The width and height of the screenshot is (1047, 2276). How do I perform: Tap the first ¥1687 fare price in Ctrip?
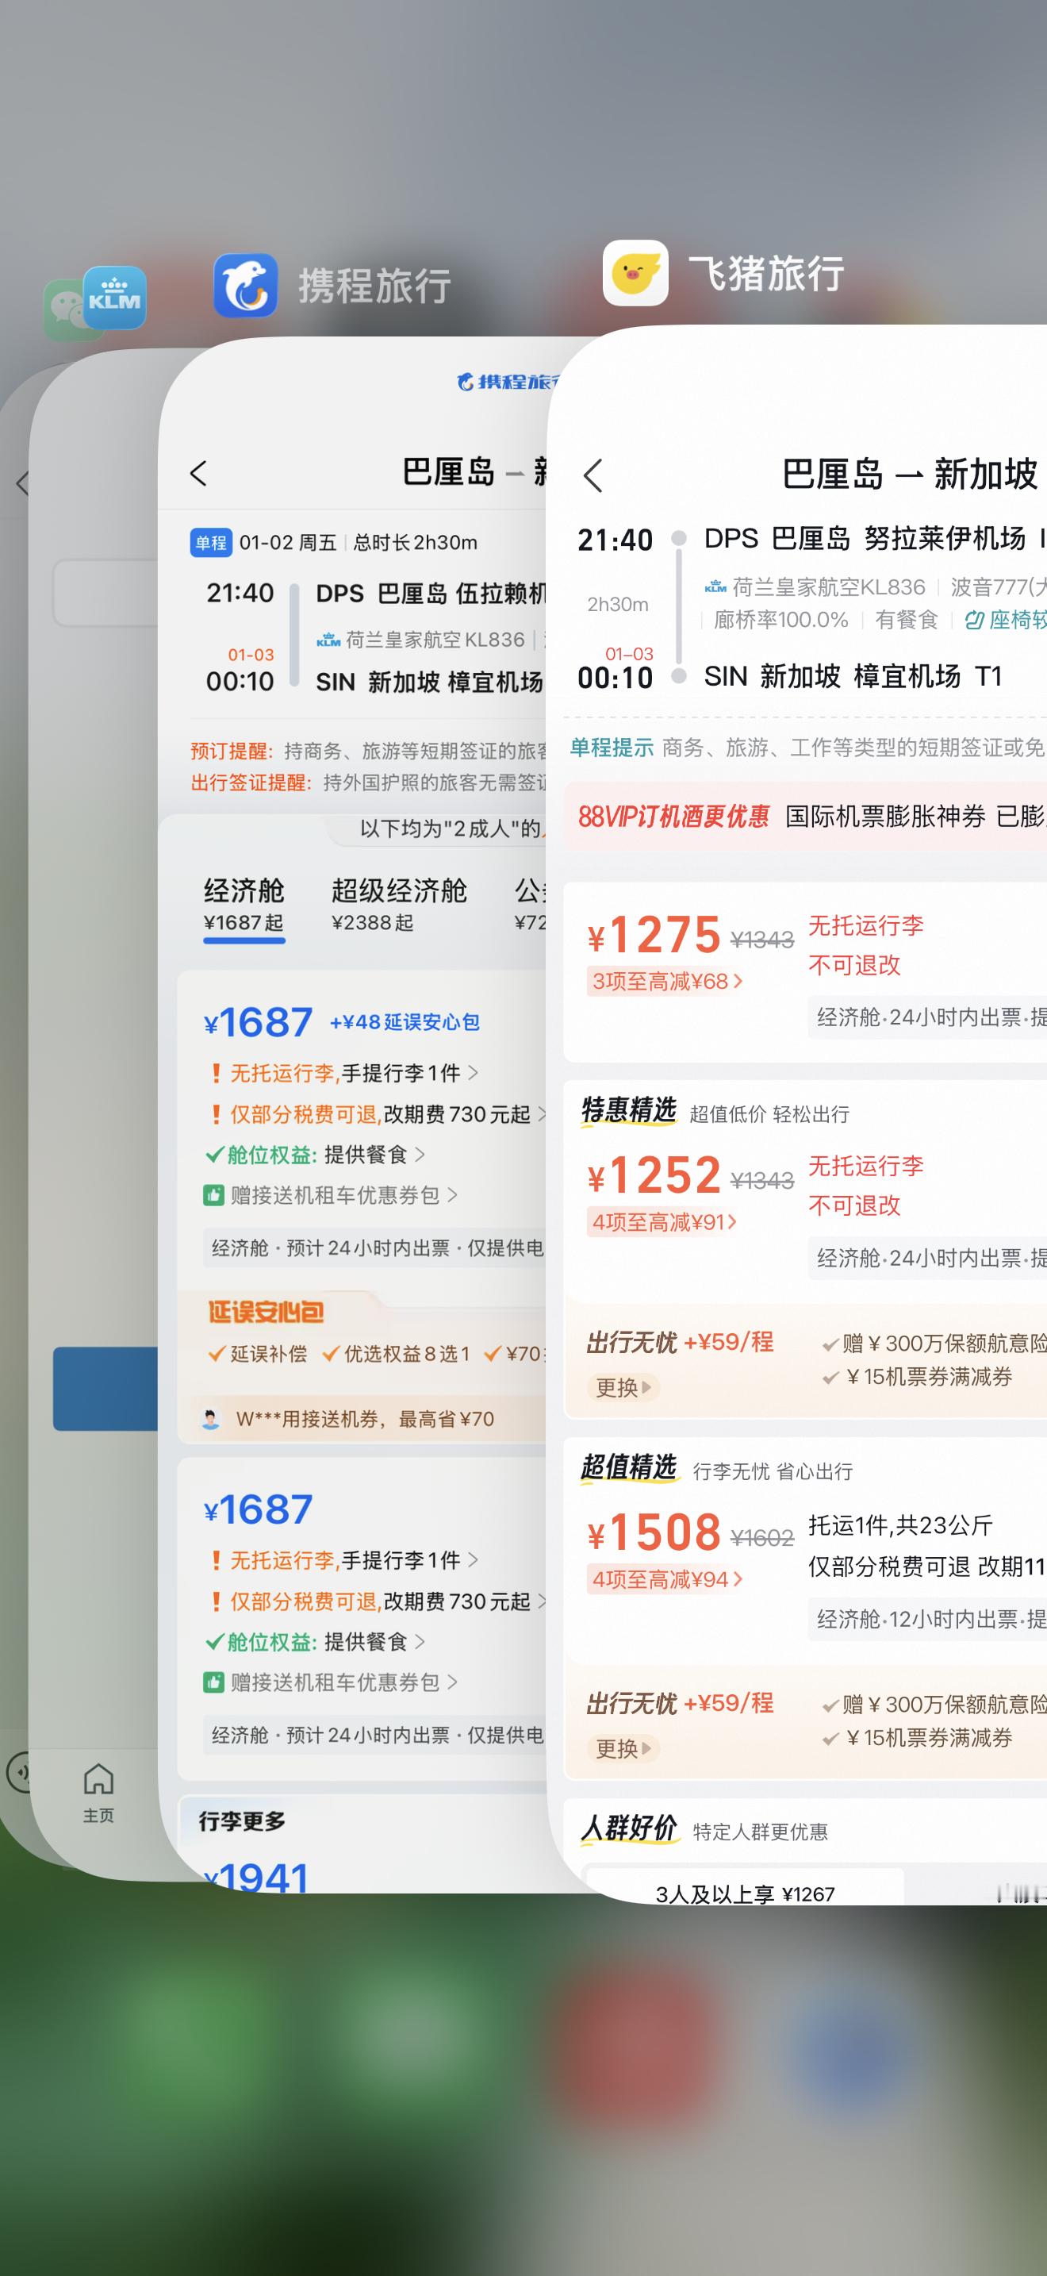[x=258, y=1023]
